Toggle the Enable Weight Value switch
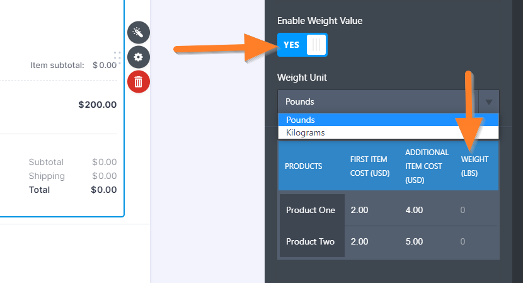Image resolution: width=523 pixels, height=283 pixels. click(x=302, y=45)
